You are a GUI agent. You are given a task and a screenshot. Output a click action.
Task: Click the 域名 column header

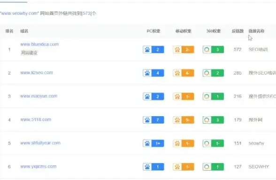pos(24,31)
